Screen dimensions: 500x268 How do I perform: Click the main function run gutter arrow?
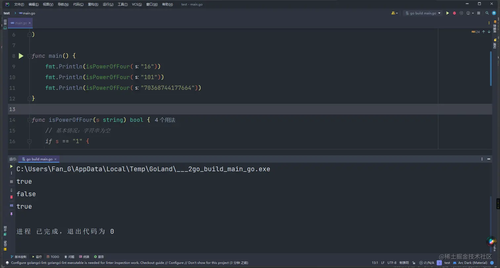(21, 56)
